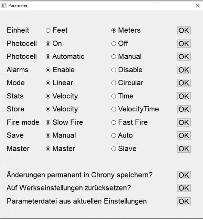
Task: Set Save option to Auto
Action: click(x=114, y=135)
